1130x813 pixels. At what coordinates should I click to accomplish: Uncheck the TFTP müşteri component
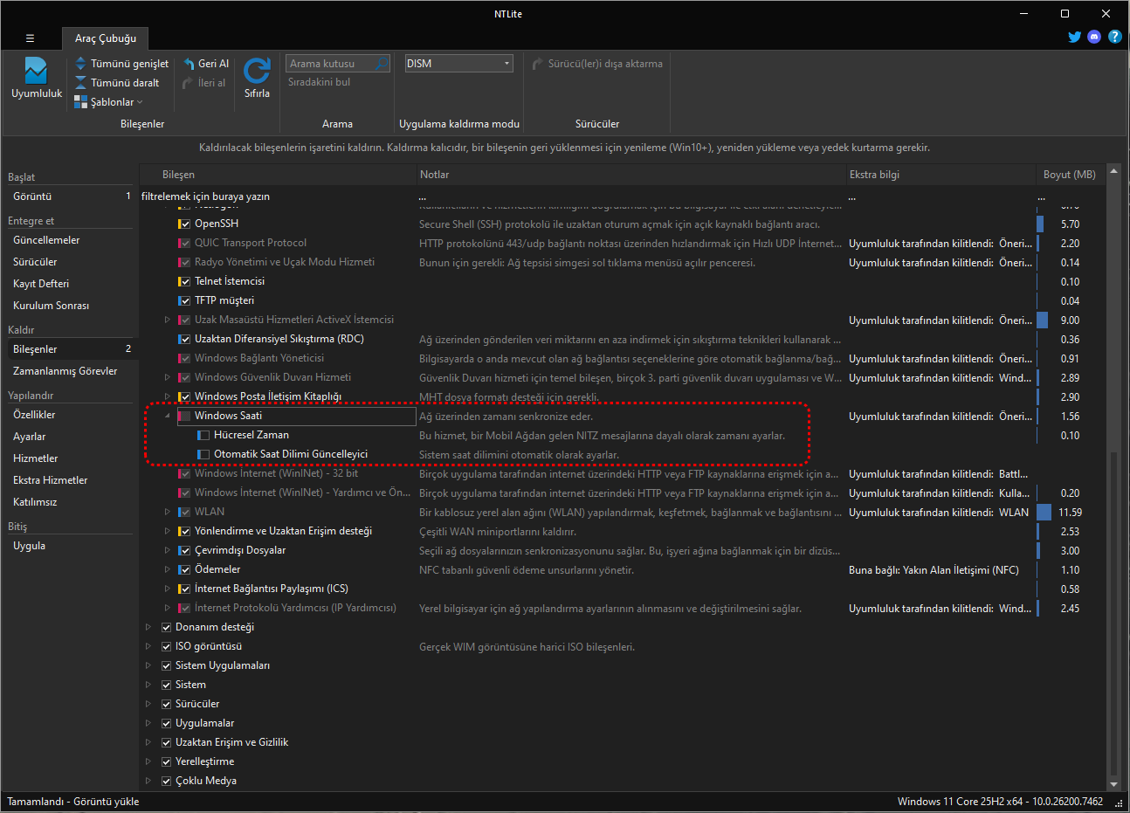tap(184, 301)
